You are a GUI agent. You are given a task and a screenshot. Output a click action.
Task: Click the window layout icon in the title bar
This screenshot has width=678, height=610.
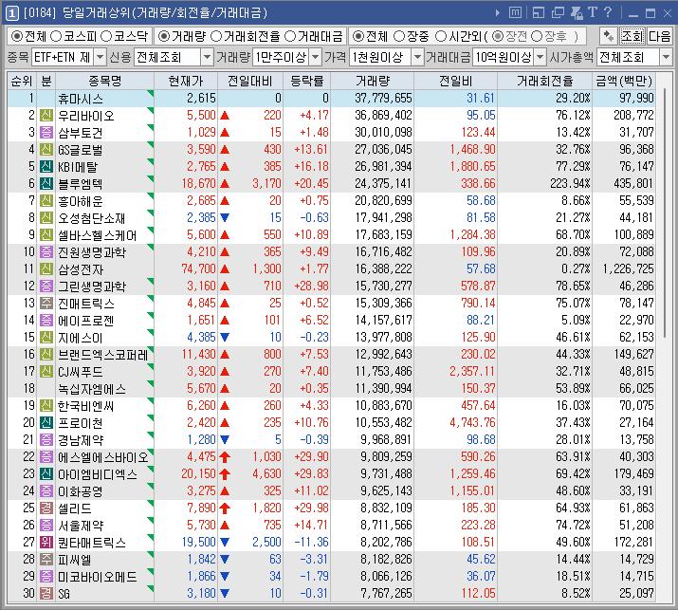point(539,12)
